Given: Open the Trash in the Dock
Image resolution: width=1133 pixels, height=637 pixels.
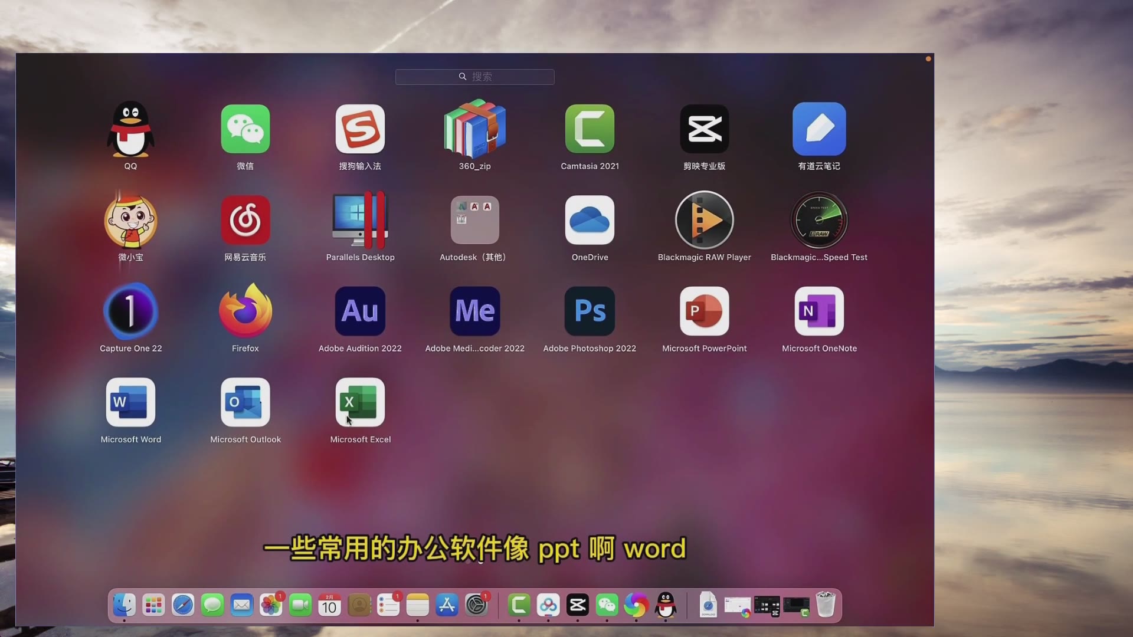Looking at the screenshot, I should (826, 605).
